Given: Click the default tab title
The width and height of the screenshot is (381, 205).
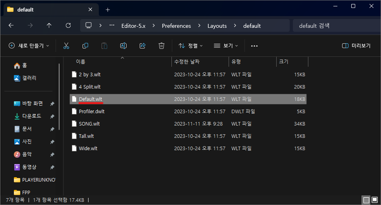Looking at the screenshot, I should point(25,10).
